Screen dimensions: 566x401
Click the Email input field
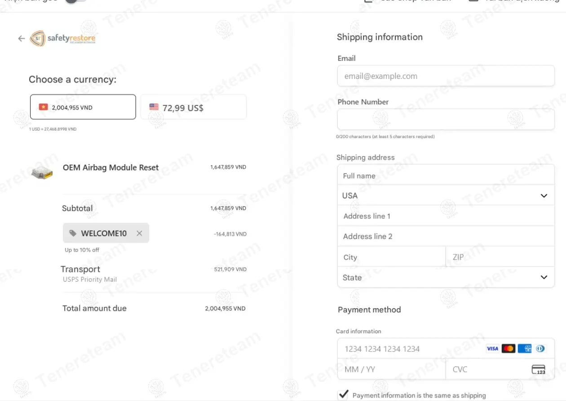(x=446, y=76)
